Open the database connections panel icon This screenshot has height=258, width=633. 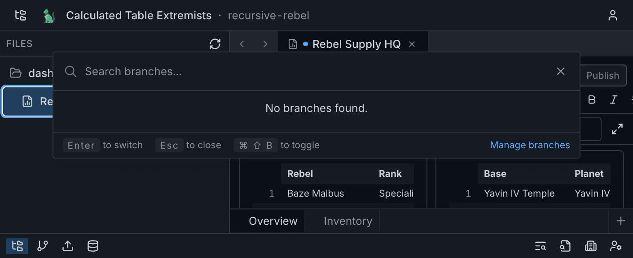click(92, 246)
